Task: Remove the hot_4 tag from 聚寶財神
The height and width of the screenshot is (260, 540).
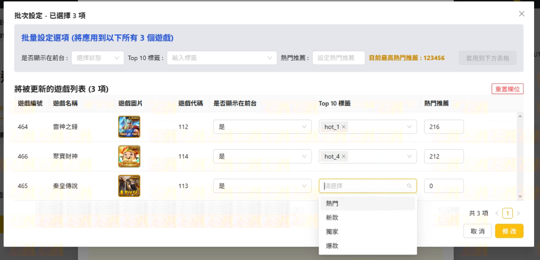Action: pos(344,157)
